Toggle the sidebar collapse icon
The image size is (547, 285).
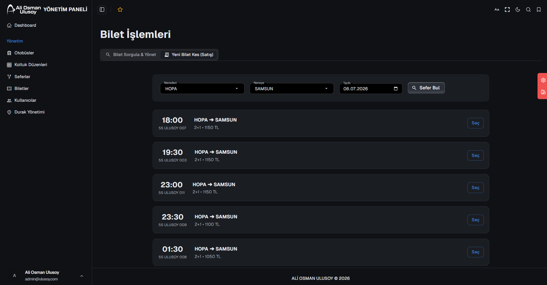pyautogui.click(x=102, y=9)
